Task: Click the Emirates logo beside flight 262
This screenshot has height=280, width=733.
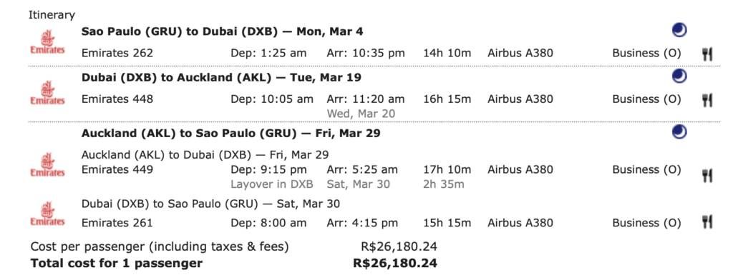Action: pyautogui.click(x=48, y=41)
